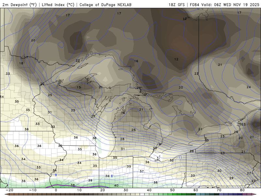Click the 'WED NOV 19 2025' valid date
The image size is (261, 196).
pos(241,5)
